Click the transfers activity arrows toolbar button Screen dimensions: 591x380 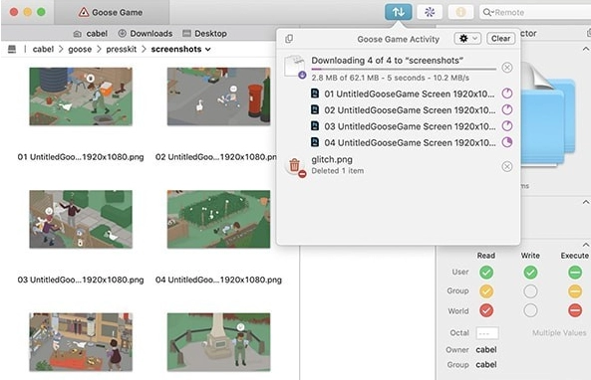pyautogui.click(x=398, y=12)
